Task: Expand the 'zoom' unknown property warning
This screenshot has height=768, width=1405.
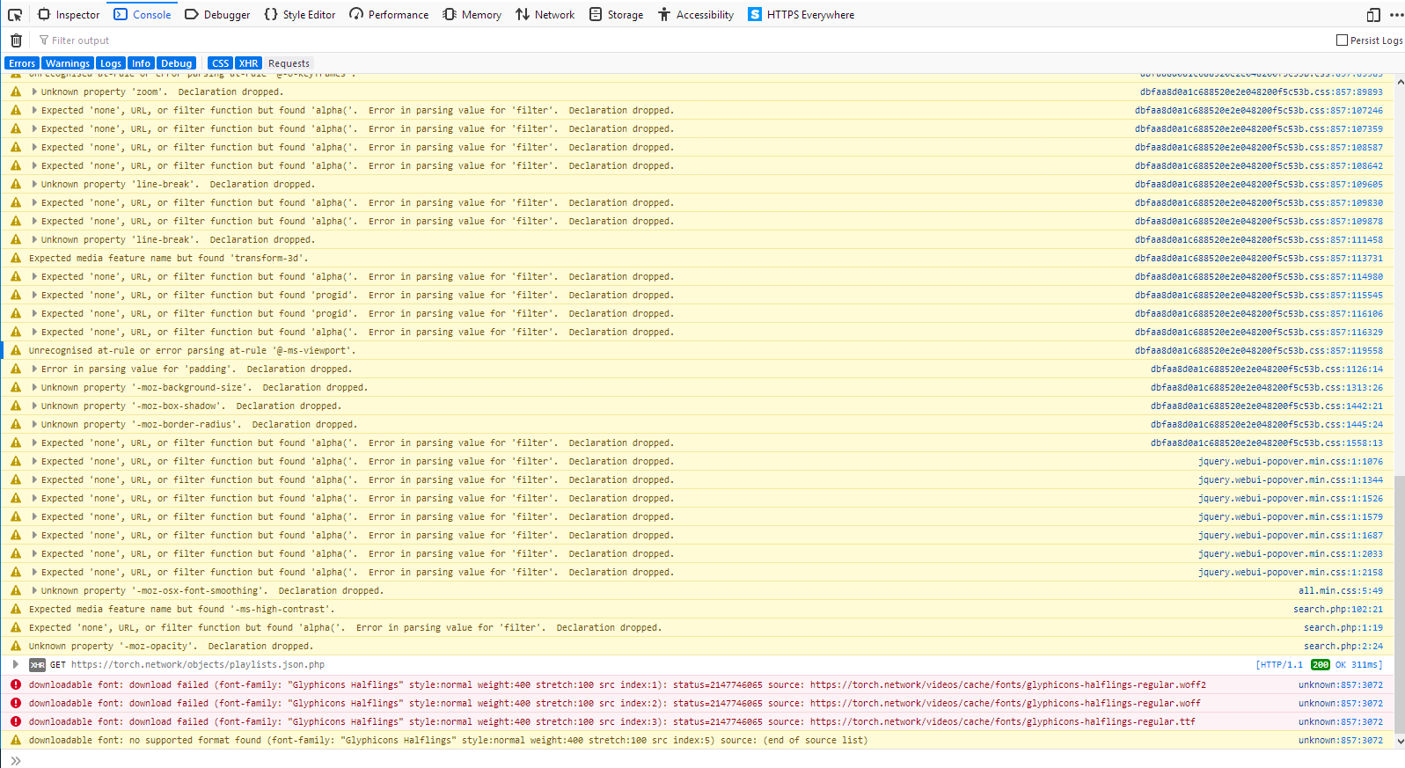Action: [34, 91]
